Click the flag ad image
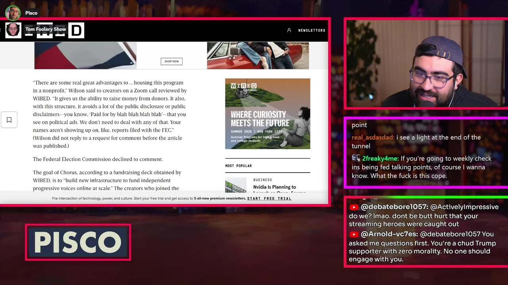Screen dimensions: 508x285 click(85, 55)
